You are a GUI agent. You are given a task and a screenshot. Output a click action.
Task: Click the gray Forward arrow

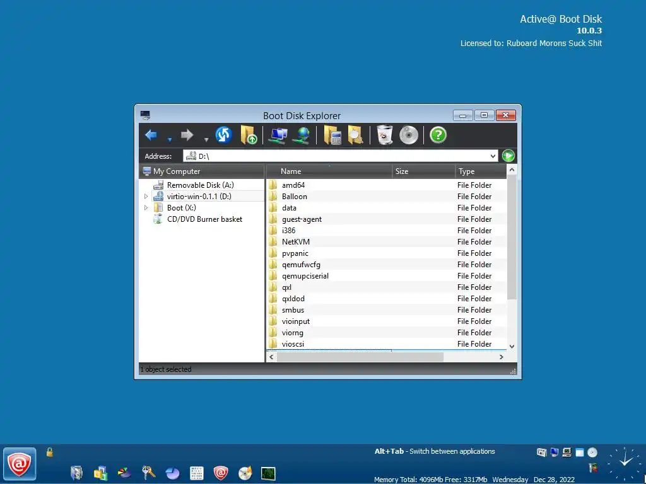187,135
